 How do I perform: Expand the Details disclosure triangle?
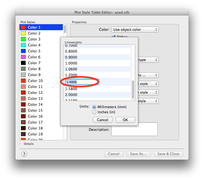point(20,144)
